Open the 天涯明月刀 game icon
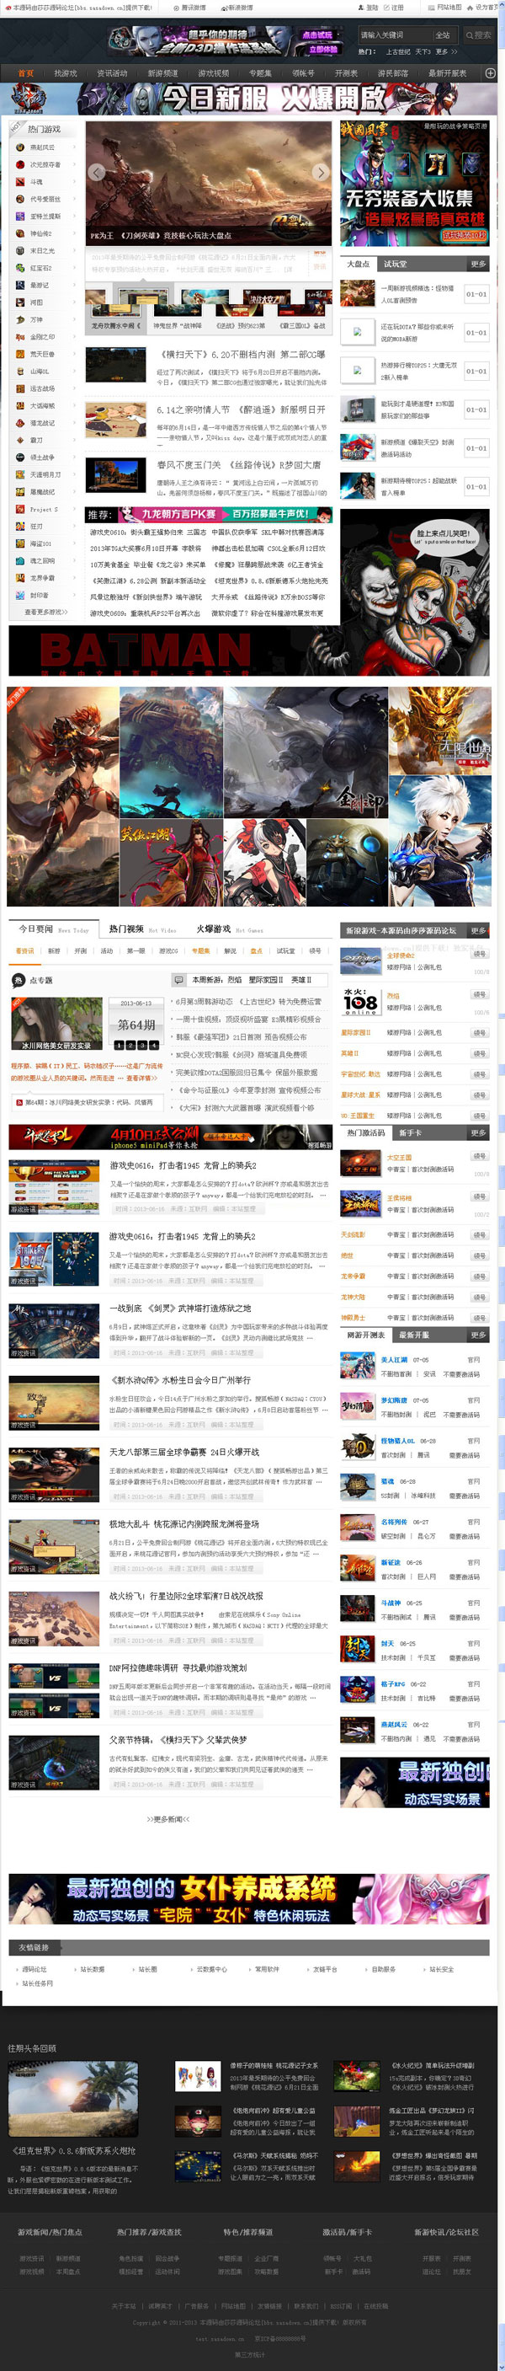Image resolution: width=505 pixels, height=2371 pixels. (x=20, y=475)
